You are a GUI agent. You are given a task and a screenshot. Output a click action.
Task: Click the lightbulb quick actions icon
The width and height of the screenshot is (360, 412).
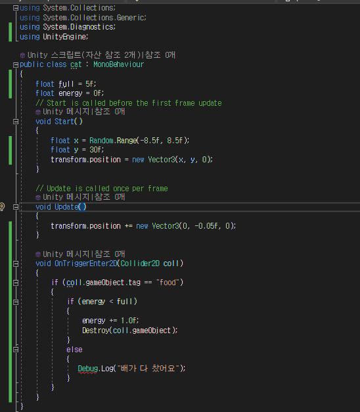[x=3, y=207]
